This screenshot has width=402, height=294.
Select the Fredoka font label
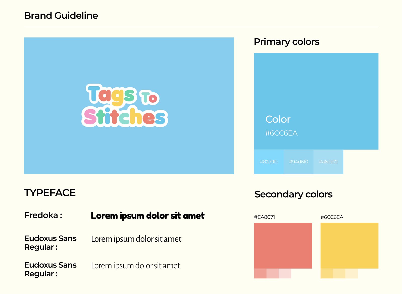[43, 215]
